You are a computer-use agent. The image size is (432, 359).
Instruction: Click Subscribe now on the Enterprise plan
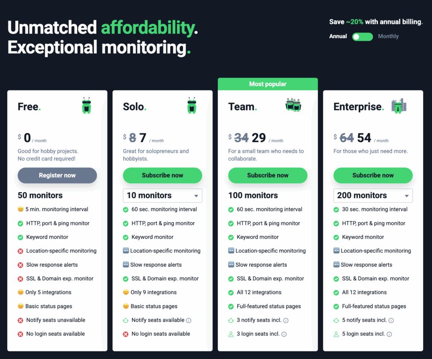pos(373,176)
